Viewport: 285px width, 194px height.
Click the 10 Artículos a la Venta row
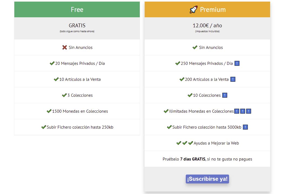point(77,79)
